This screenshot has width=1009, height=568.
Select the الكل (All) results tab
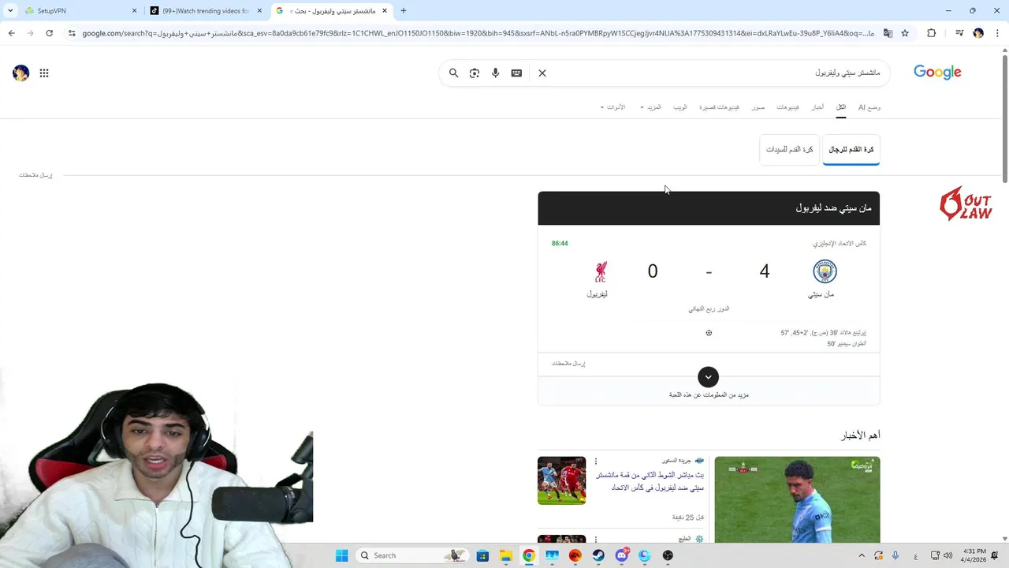coord(841,107)
